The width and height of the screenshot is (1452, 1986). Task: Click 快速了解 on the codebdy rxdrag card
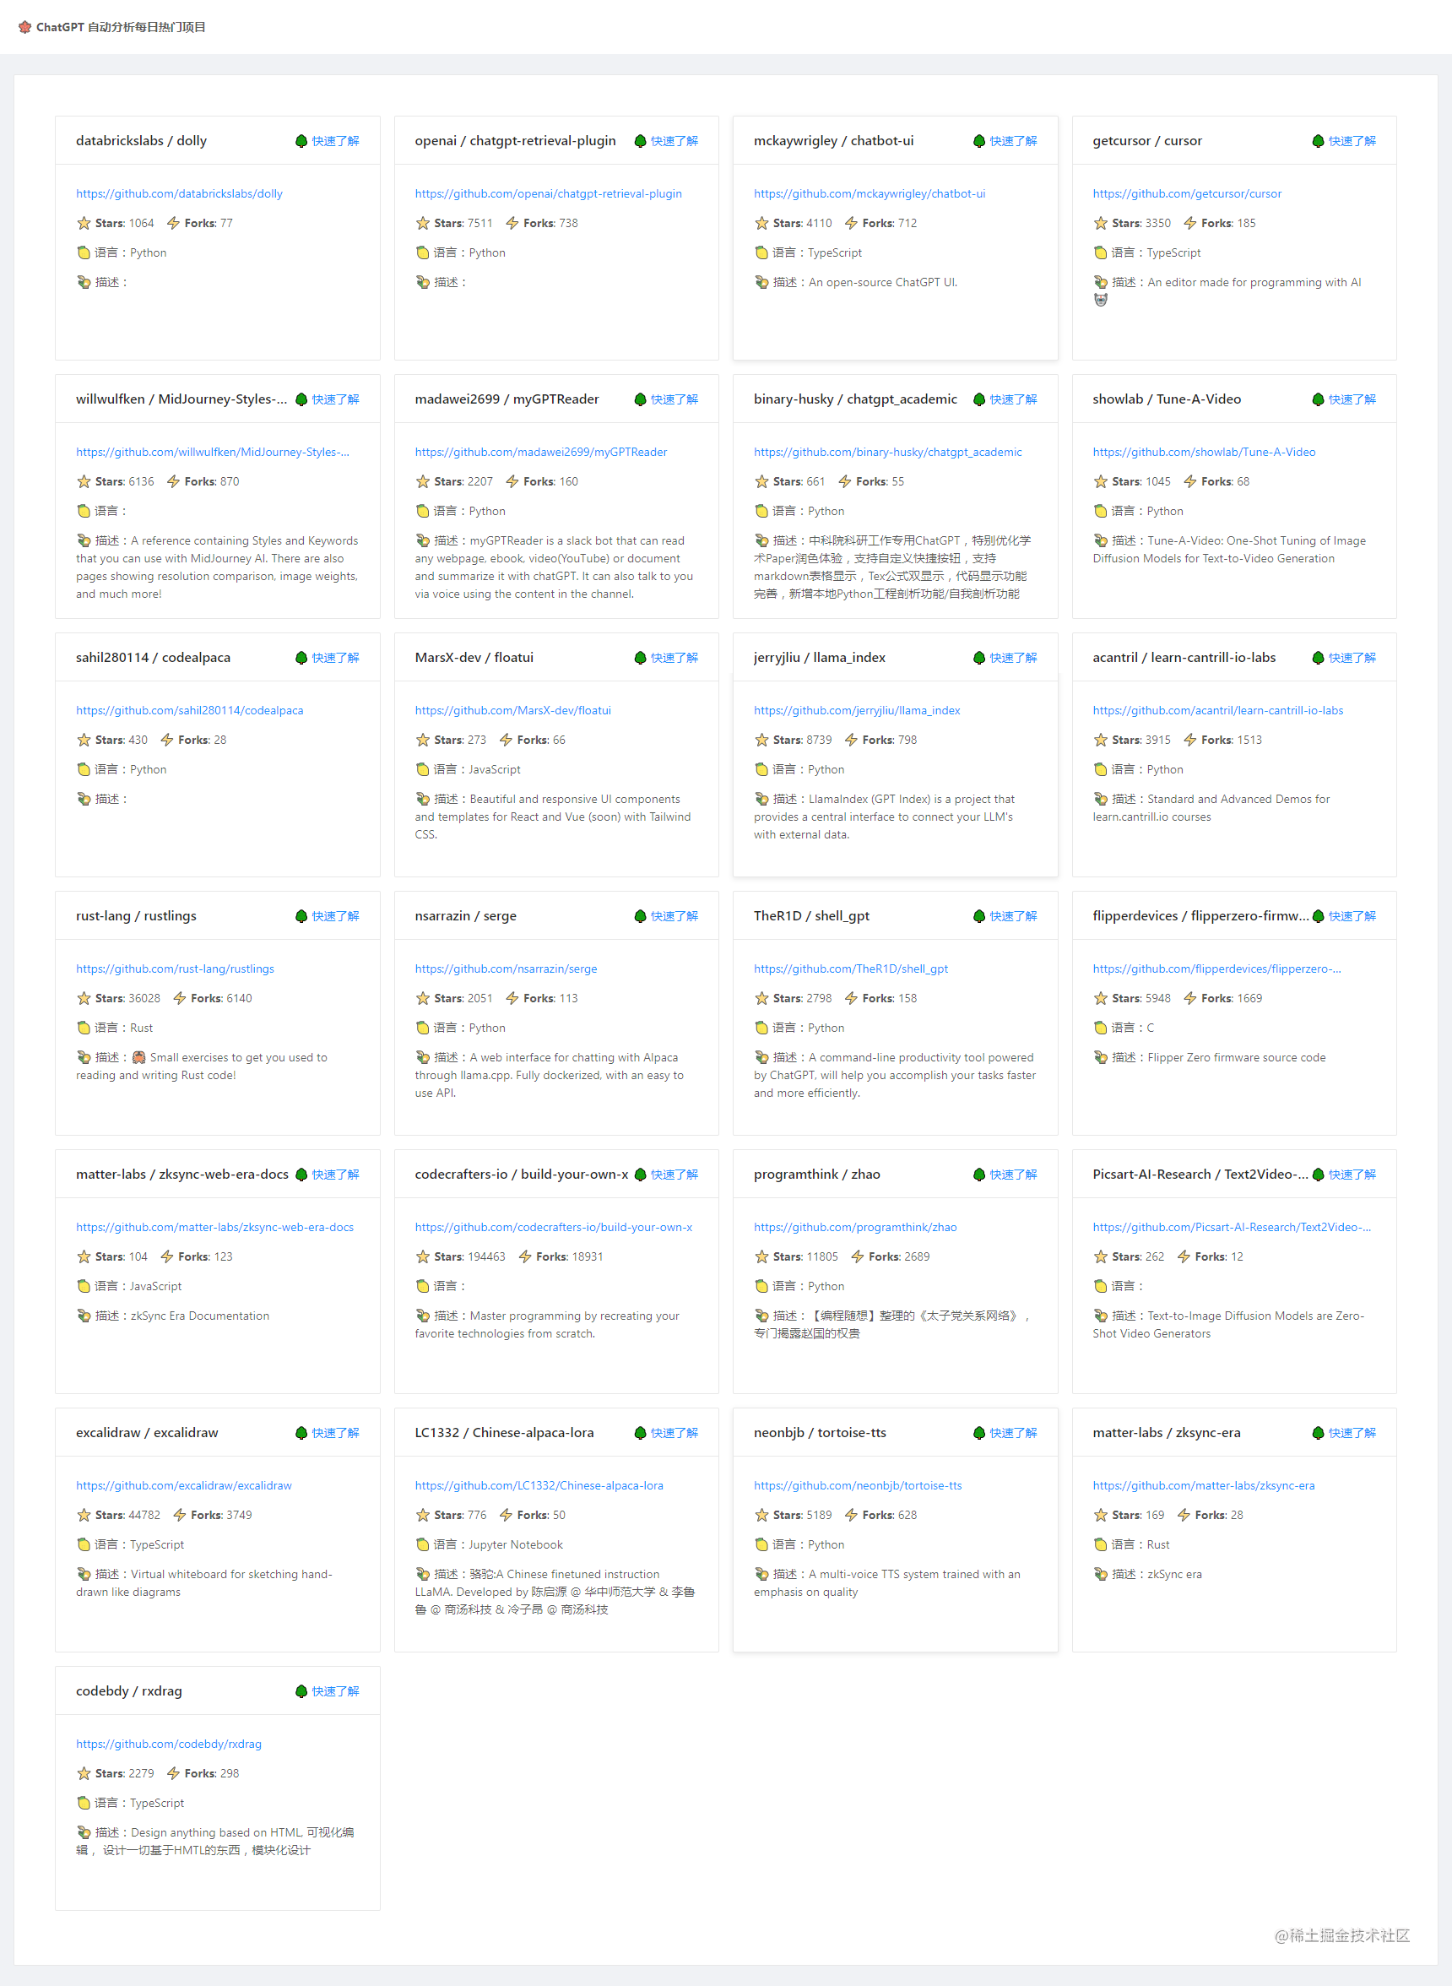coord(336,1691)
